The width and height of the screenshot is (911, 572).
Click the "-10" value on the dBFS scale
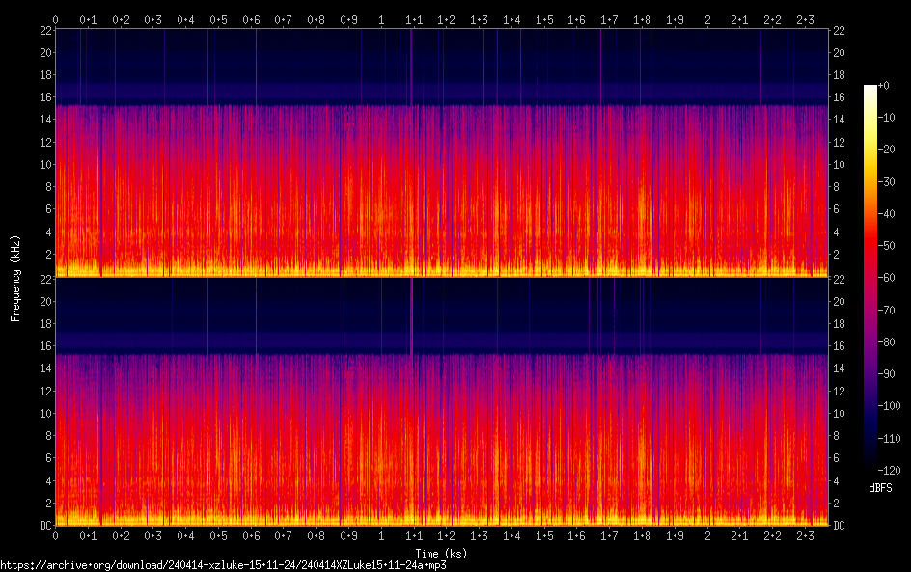887,118
